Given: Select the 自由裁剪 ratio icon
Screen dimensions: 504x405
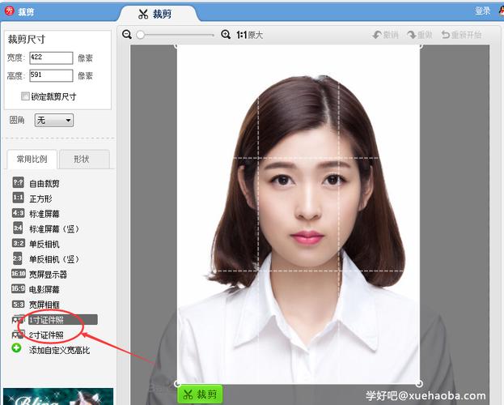Looking at the screenshot, I should coord(18,182).
